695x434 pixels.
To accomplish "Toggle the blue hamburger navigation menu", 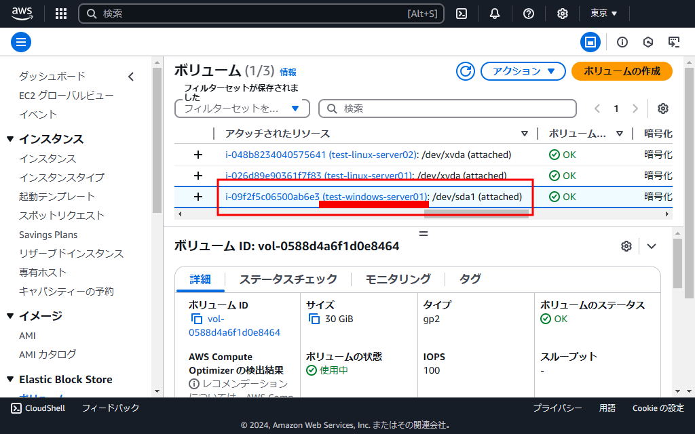I will (x=21, y=42).
